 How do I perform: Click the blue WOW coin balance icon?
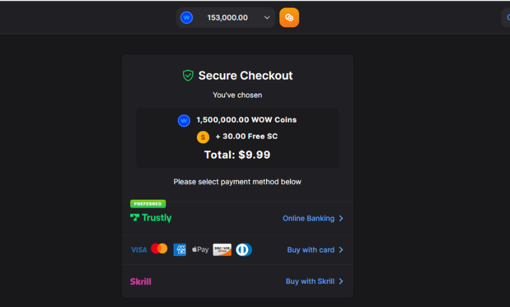tap(187, 18)
